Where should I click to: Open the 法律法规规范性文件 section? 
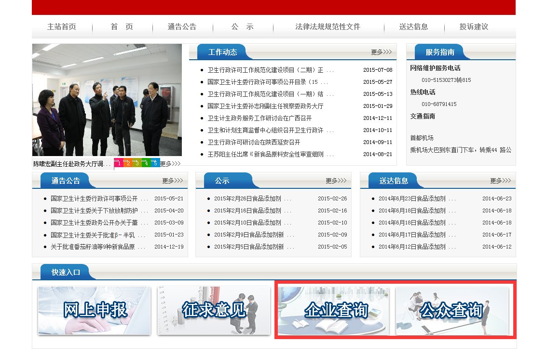[328, 27]
